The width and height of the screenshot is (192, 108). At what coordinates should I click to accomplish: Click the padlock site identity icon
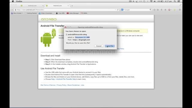[16, 10]
